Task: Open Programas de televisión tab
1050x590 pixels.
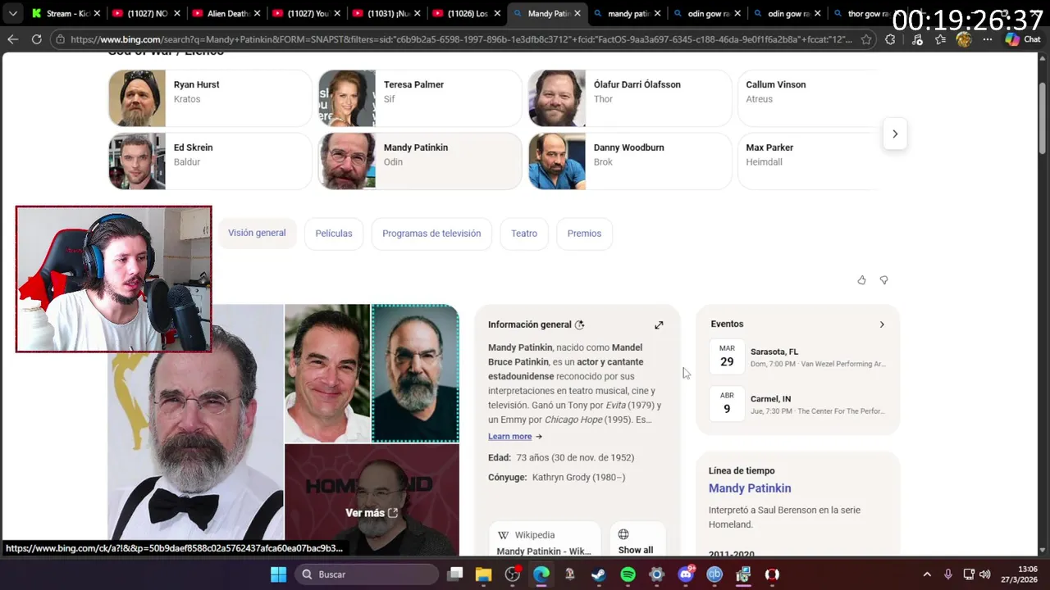Action: (431, 234)
